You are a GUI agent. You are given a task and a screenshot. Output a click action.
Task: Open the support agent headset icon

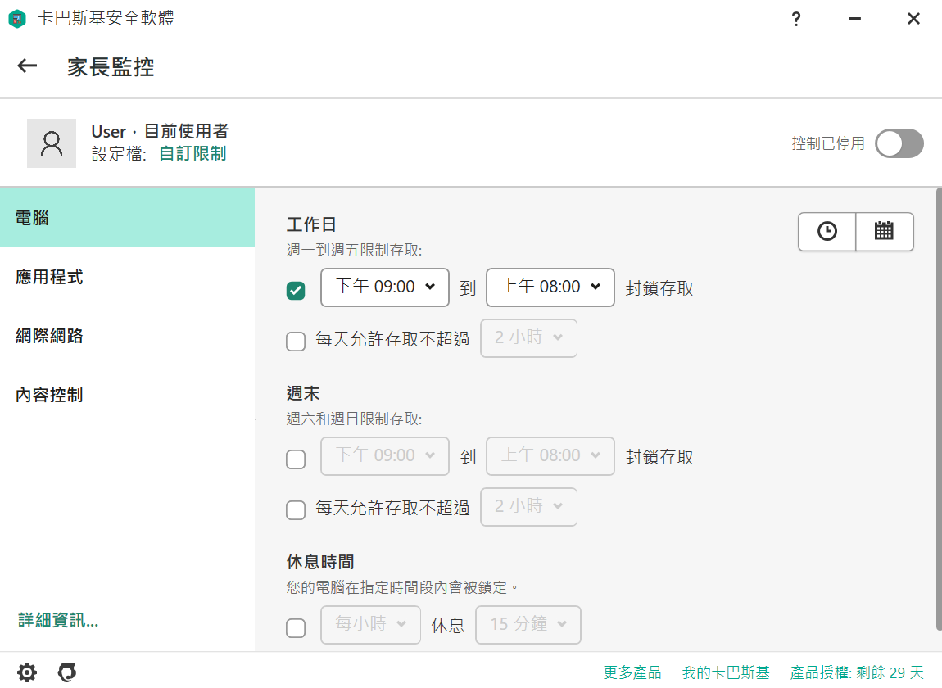(66, 672)
